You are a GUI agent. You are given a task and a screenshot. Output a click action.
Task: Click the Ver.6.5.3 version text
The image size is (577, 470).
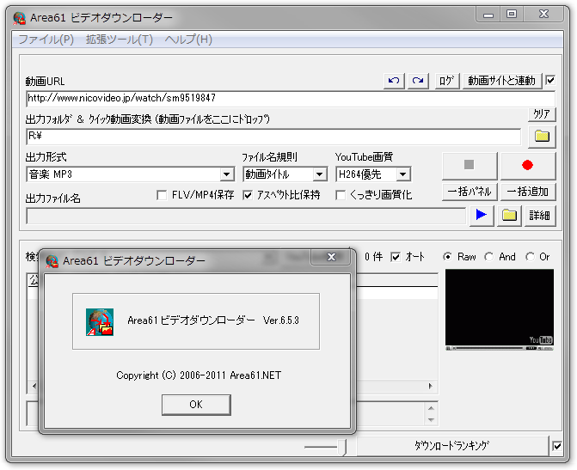[x=281, y=320]
